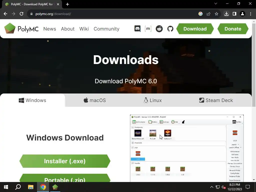Viewport: 256px width, 192px height.
Task: Open the PolyMC Discord icon link
Action: point(137,29)
